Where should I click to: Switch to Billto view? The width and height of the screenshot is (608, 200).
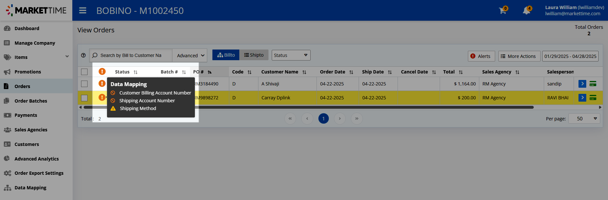[x=226, y=55]
